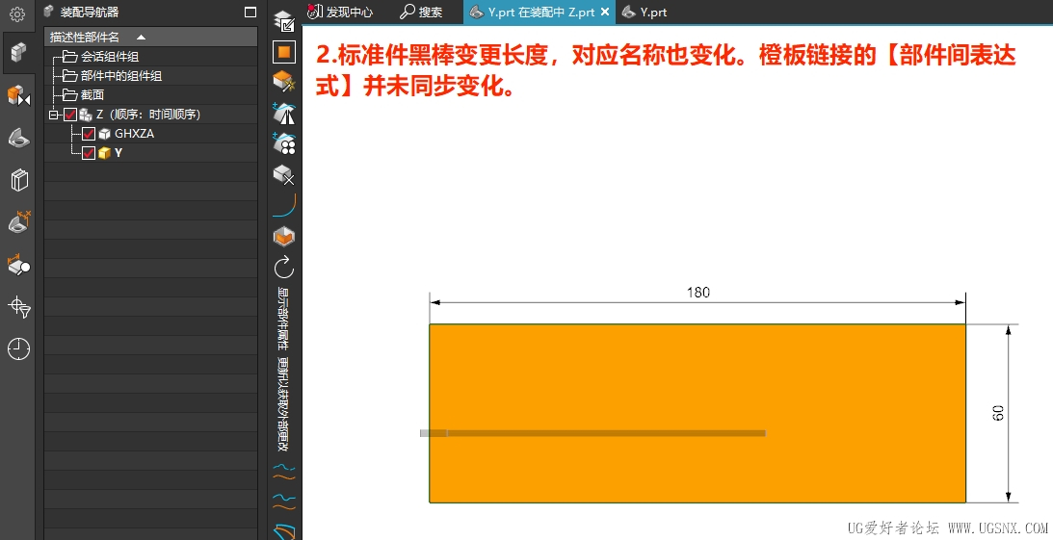Click the 显示部件属性 vertical button
The image size is (1053, 540).
283,319
